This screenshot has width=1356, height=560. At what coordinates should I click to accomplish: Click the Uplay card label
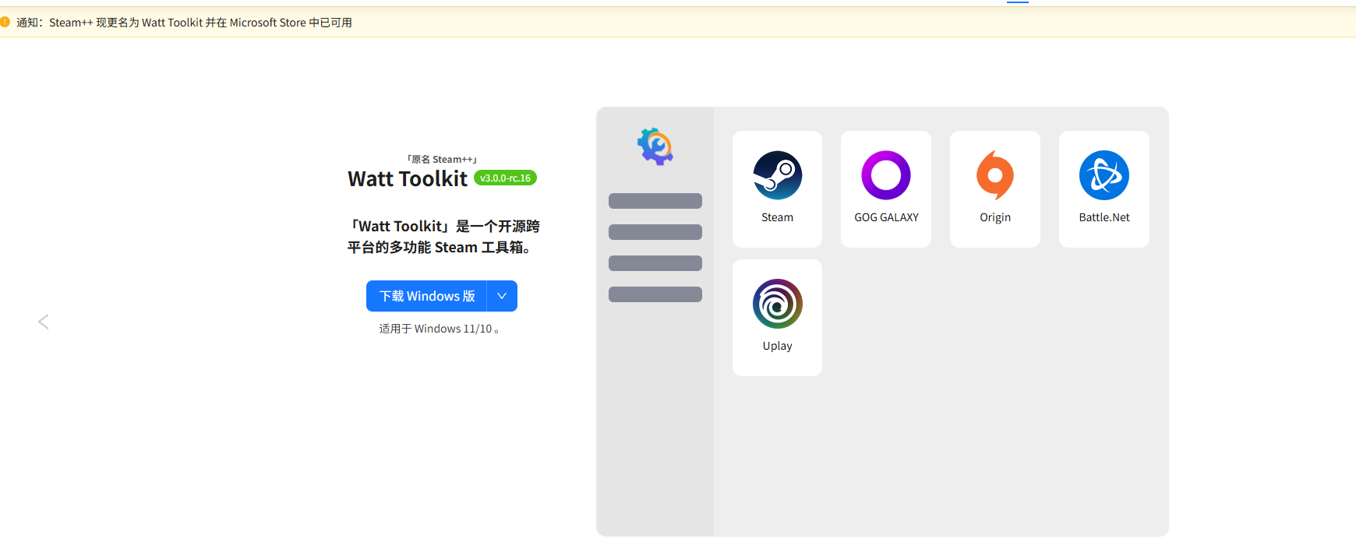coord(777,346)
